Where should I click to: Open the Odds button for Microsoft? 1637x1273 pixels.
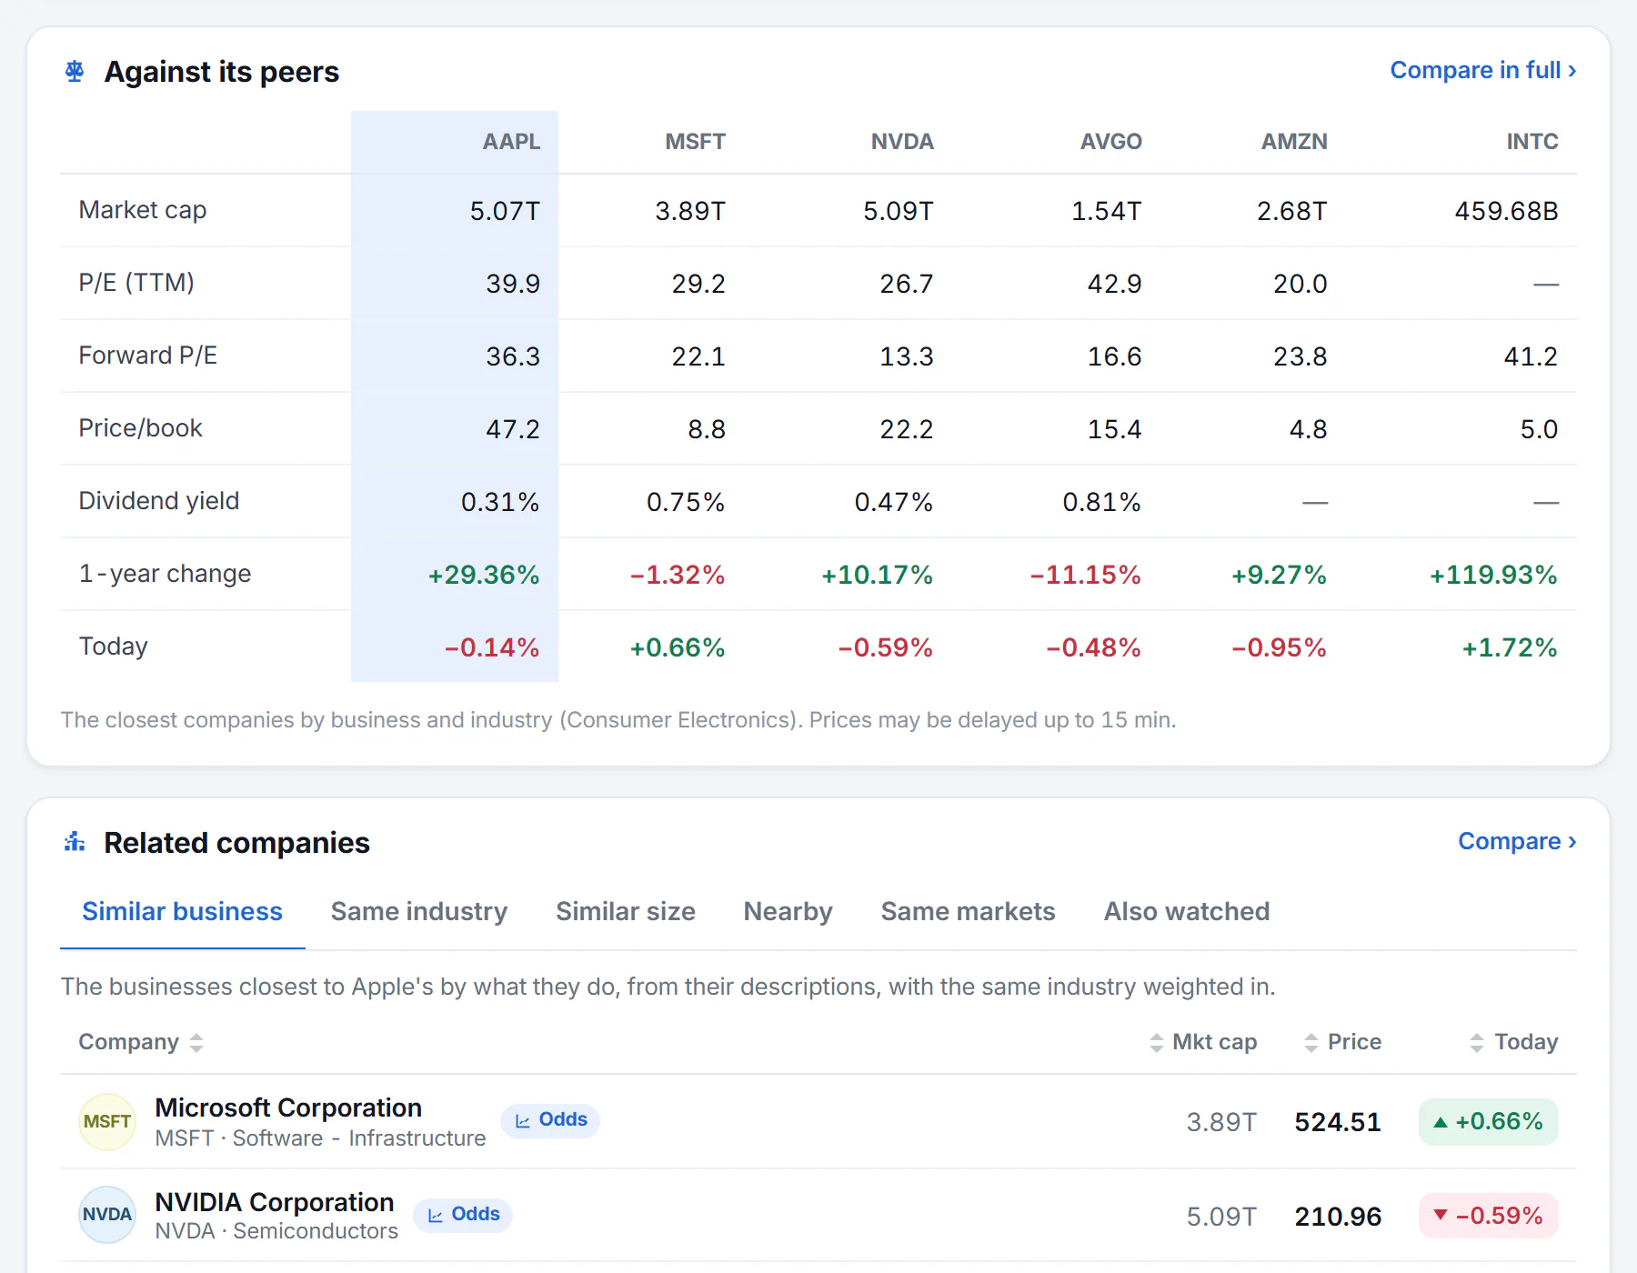(550, 1120)
